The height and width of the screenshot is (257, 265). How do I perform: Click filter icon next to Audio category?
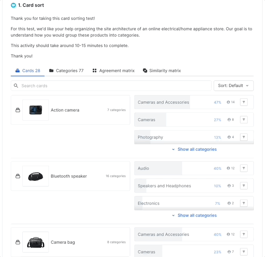tap(244, 168)
